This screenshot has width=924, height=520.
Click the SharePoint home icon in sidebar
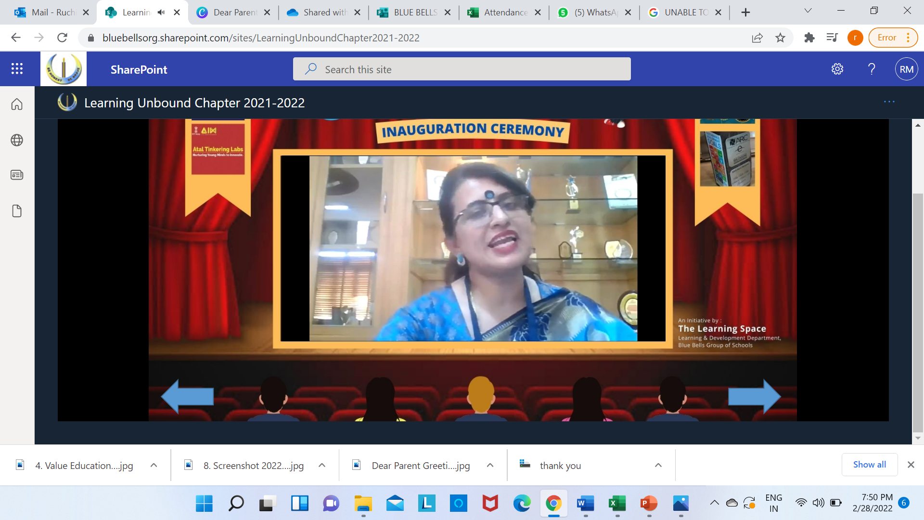coord(17,104)
